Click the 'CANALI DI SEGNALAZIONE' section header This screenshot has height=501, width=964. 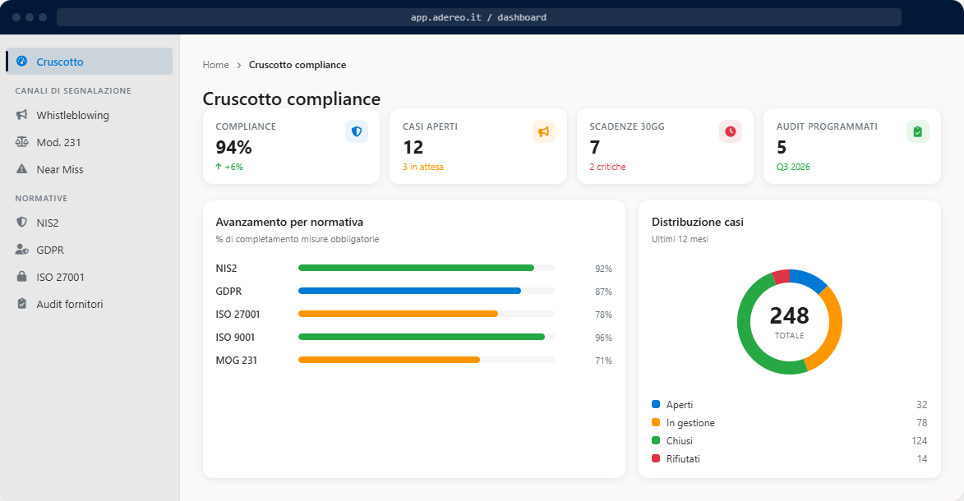(73, 90)
